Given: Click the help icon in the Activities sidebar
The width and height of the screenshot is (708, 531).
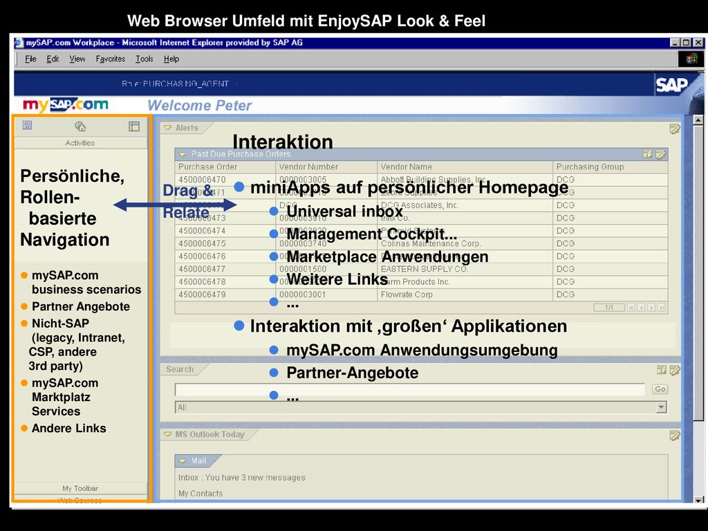Looking at the screenshot, I should (x=27, y=125).
